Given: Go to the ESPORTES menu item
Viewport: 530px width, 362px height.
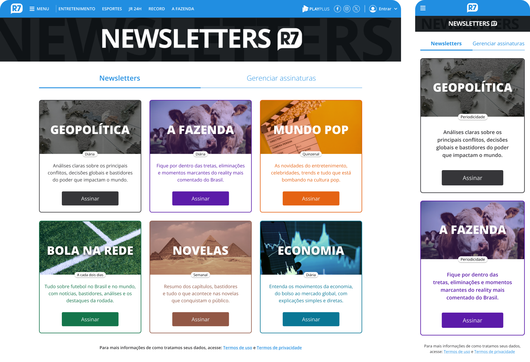Looking at the screenshot, I should pyautogui.click(x=112, y=9).
